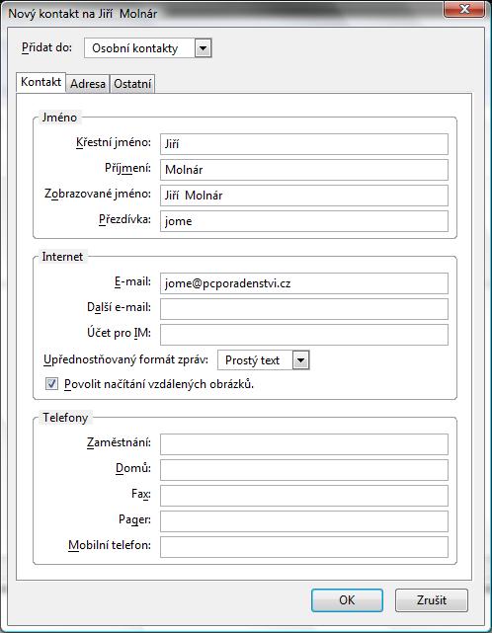This screenshot has height=633, width=492.
Task: Confirm contact with the OK button
Action: (x=347, y=599)
